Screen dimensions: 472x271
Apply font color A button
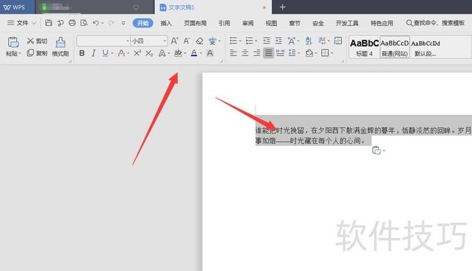(x=194, y=53)
